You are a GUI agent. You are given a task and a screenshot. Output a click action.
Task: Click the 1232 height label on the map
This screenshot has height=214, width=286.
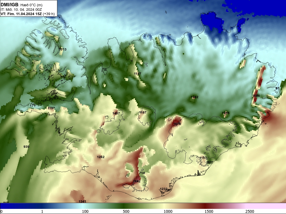[164, 189]
